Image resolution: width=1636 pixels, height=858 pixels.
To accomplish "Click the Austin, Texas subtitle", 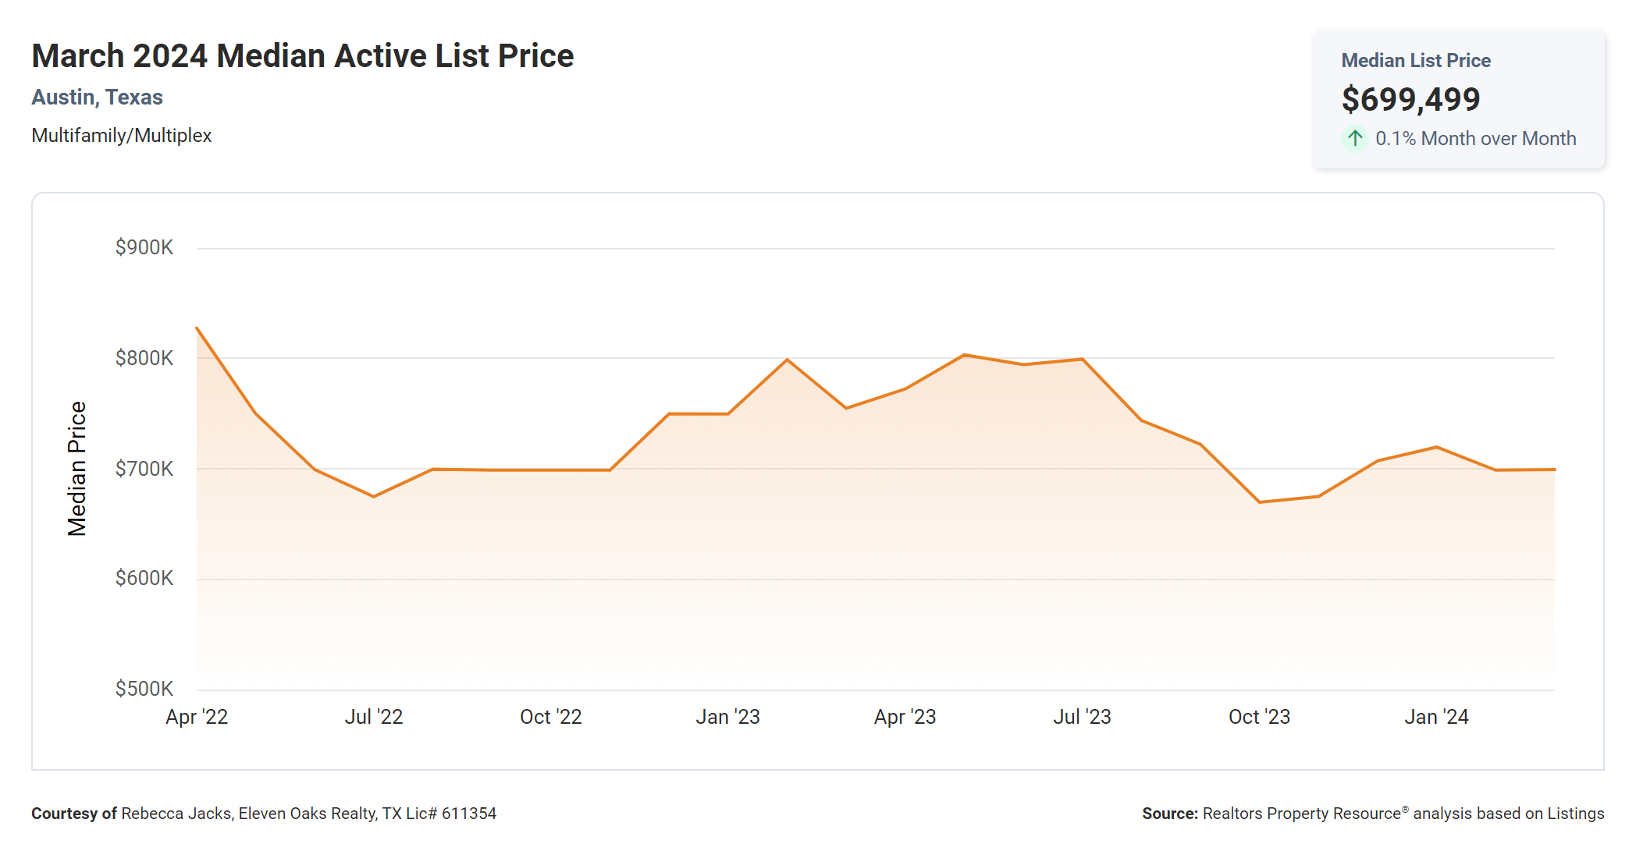I will (x=97, y=97).
